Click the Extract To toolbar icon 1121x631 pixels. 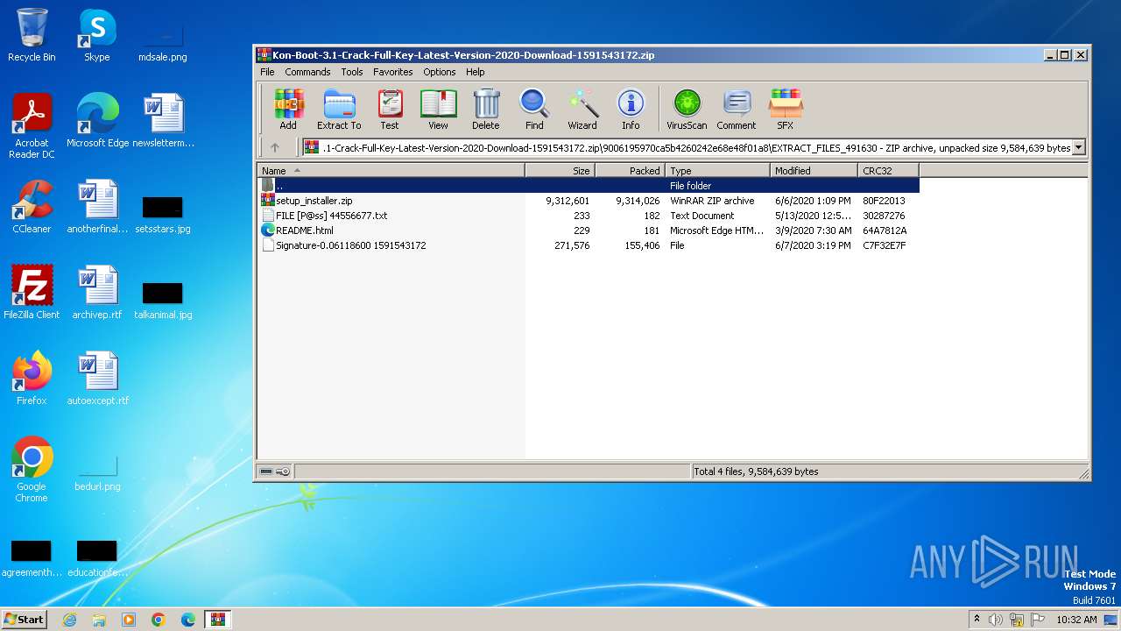(339, 109)
